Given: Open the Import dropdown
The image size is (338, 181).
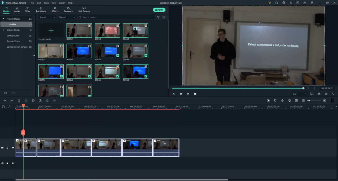Looking at the screenshot, I should (47, 17).
